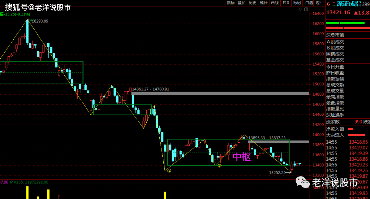
Task: Click the 叠加 overlay toolbar button
Action: coord(242,3)
